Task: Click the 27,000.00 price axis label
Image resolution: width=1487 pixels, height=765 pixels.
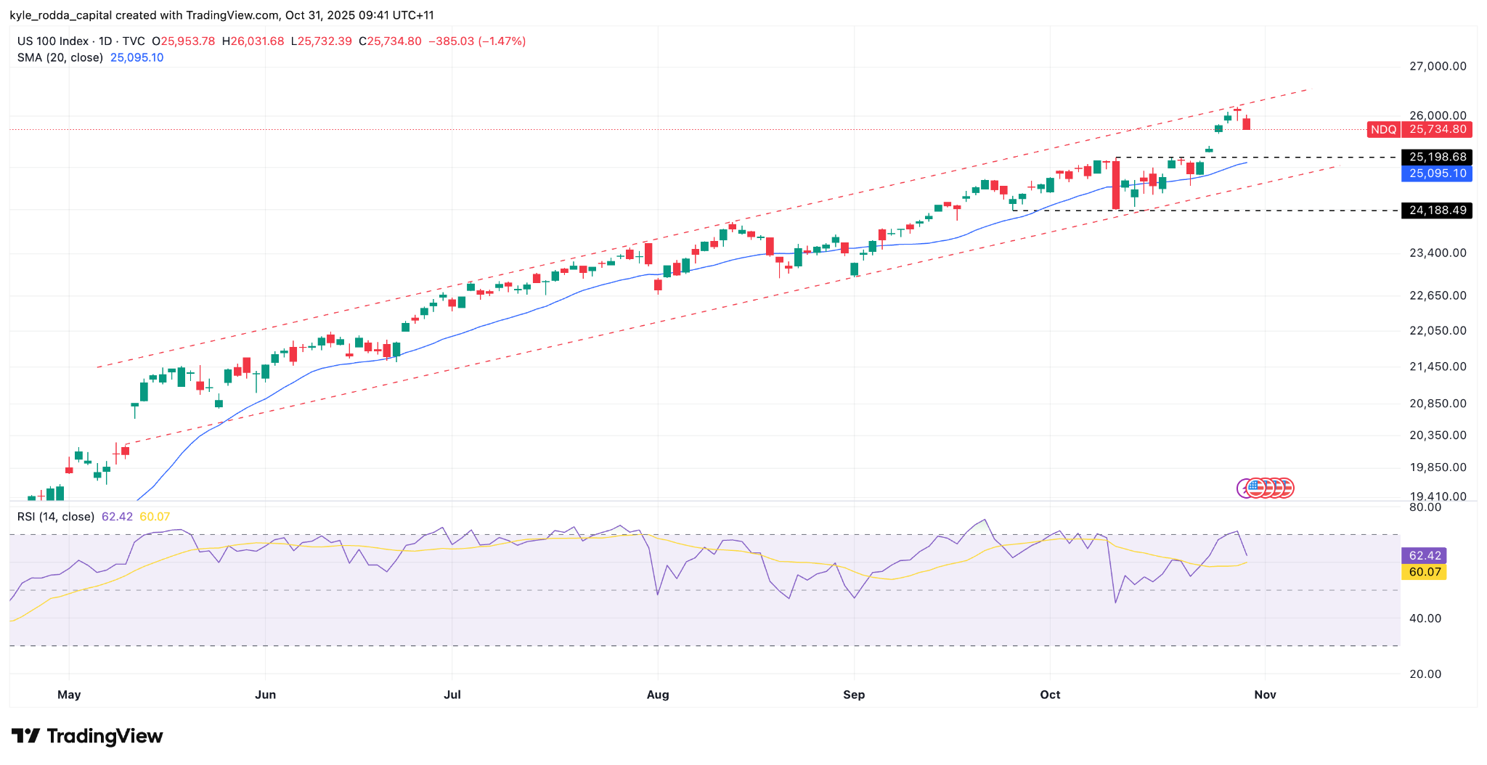Action: click(1438, 66)
